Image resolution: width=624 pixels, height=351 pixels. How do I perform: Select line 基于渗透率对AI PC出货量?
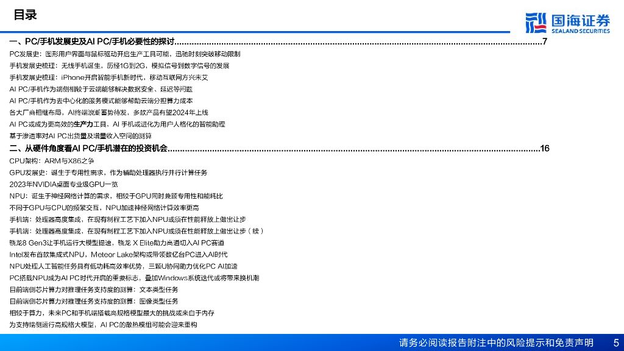click(x=80, y=136)
